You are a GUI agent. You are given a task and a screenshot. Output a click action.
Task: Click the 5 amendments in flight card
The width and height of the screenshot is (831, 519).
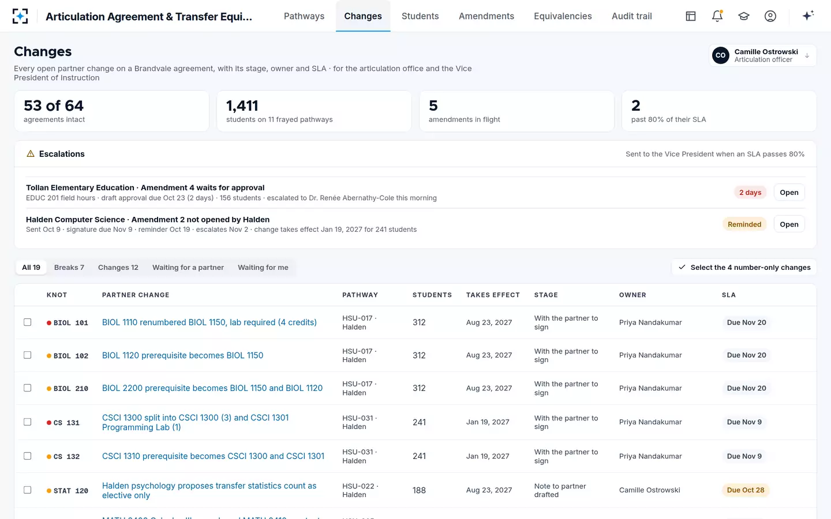pos(517,111)
